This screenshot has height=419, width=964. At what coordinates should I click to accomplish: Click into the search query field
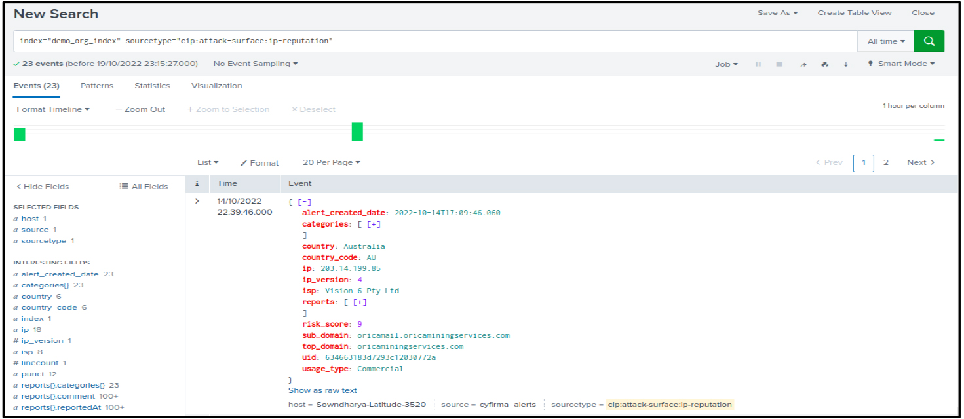[436, 41]
